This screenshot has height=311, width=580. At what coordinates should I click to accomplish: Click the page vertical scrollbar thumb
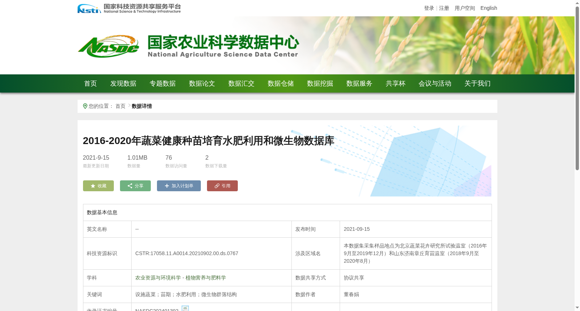577,88
